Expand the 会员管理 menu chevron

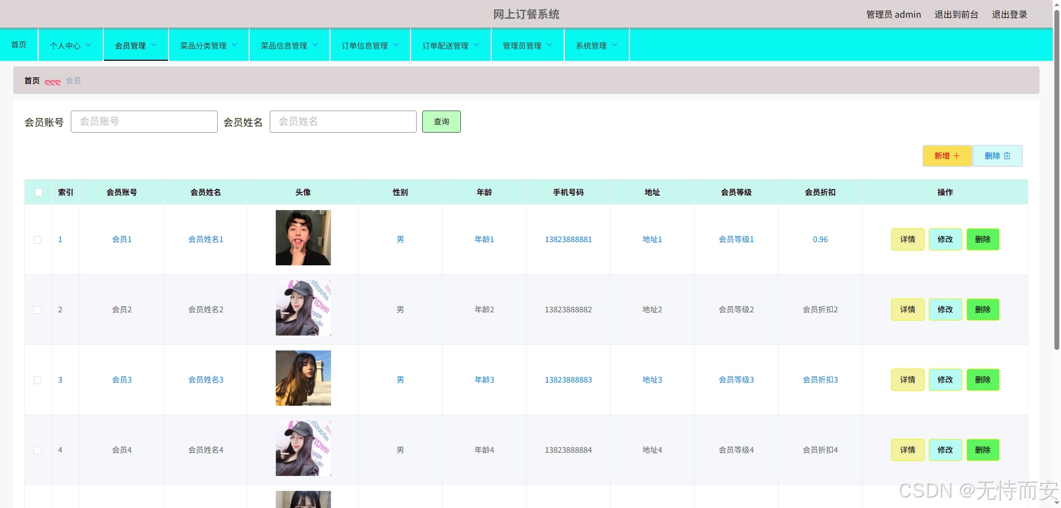click(x=154, y=45)
